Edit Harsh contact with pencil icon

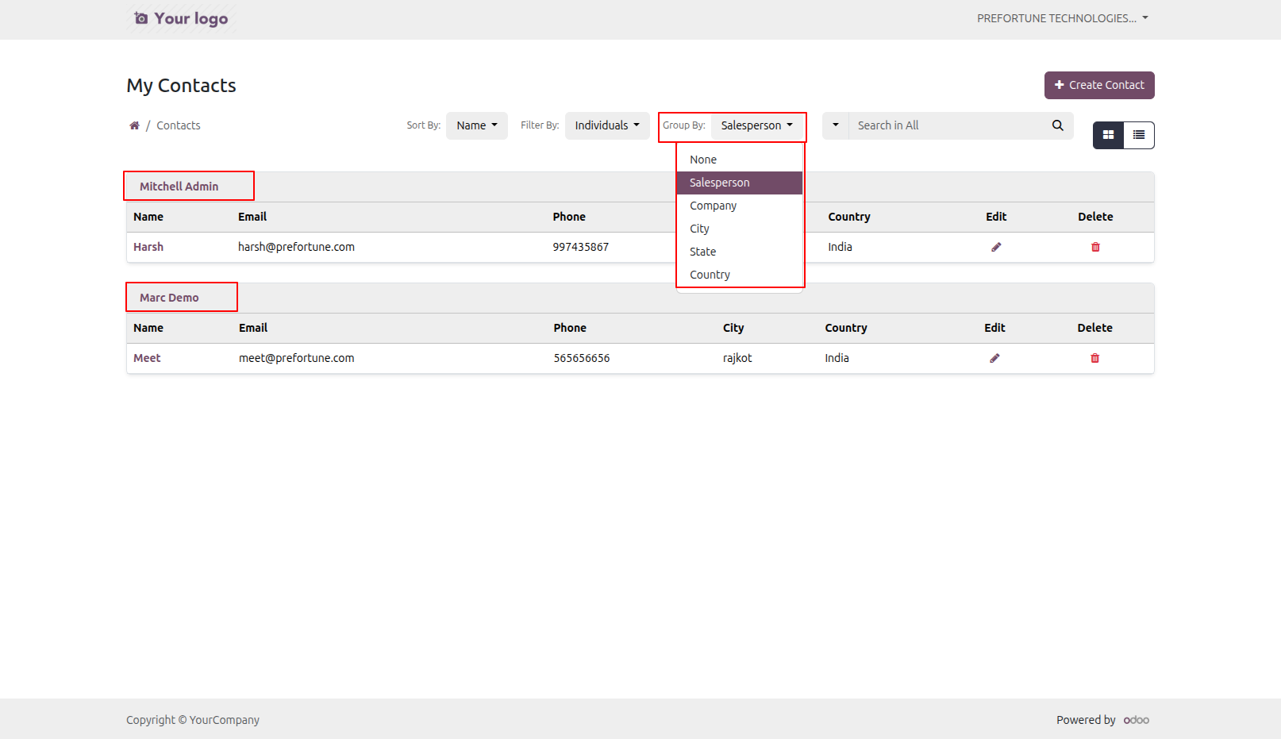point(996,247)
